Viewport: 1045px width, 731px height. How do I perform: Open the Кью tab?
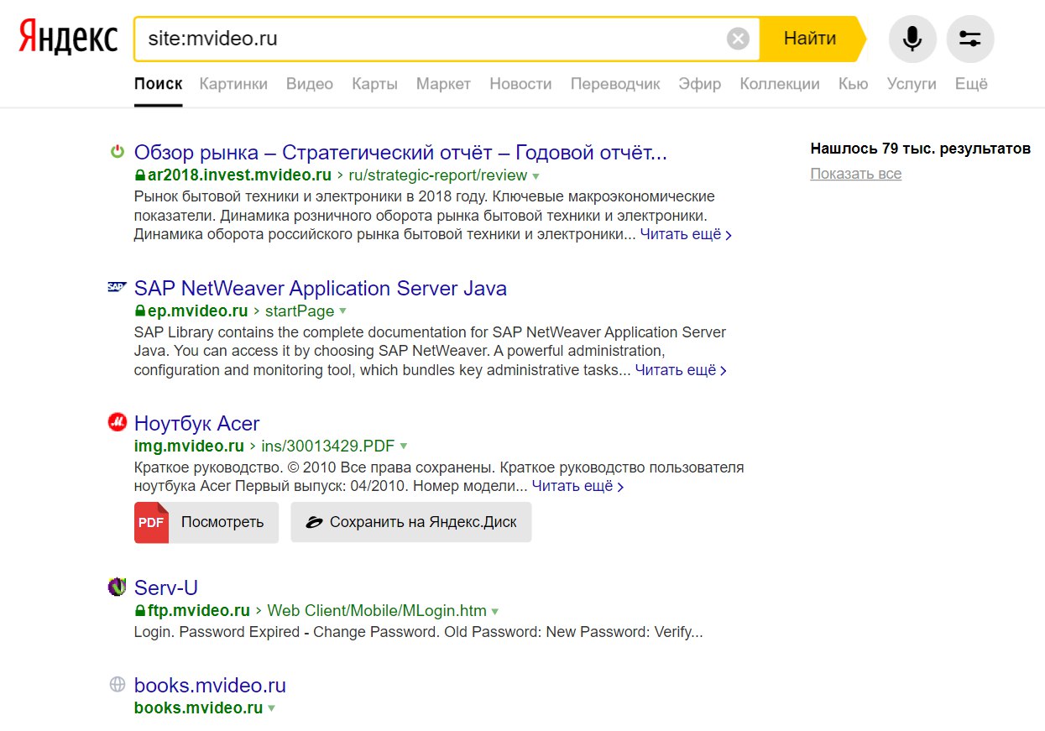coord(853,84)
